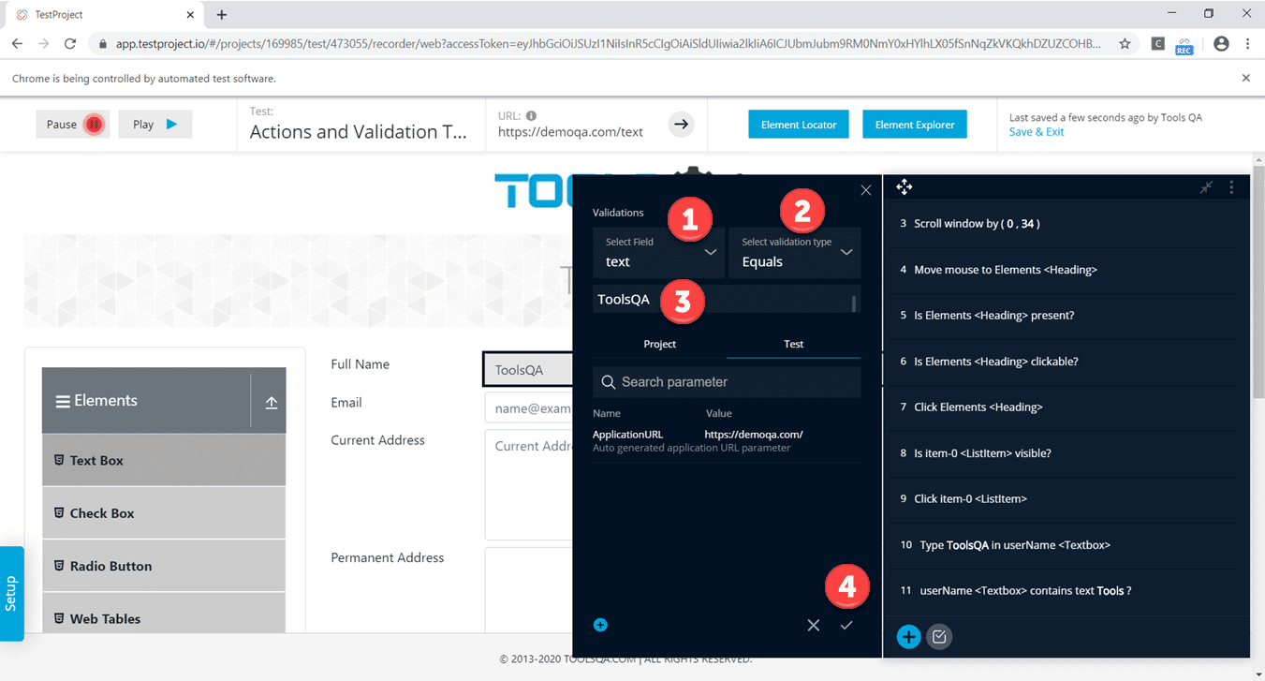
Task: Select step 9 Click item-0 ListItem
Action: coord(1066,499)
